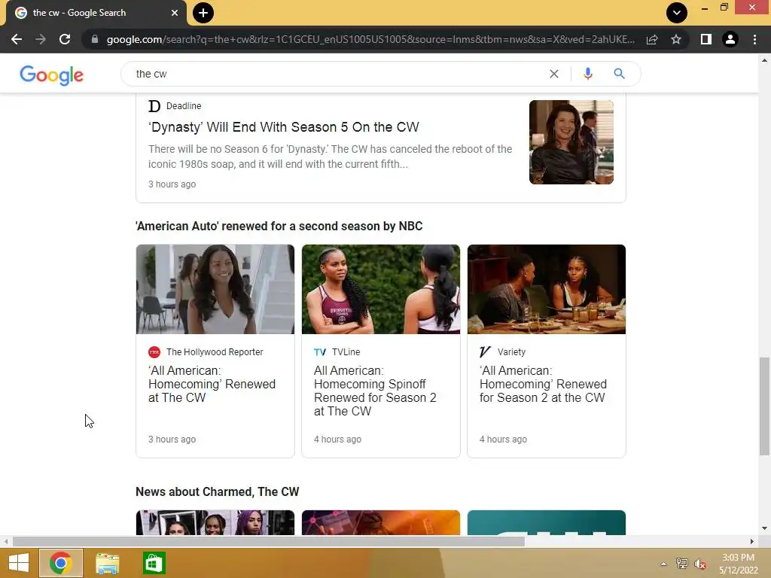Open a new tab with plus button

point(203,13)
